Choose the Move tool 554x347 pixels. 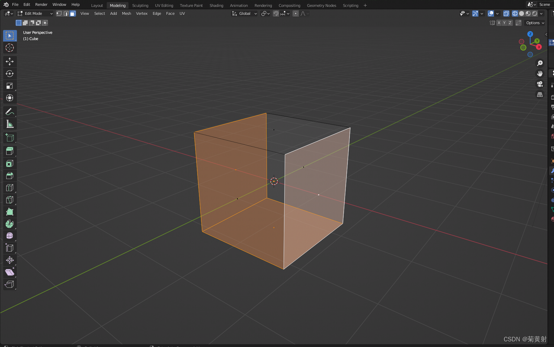point(10,62)
